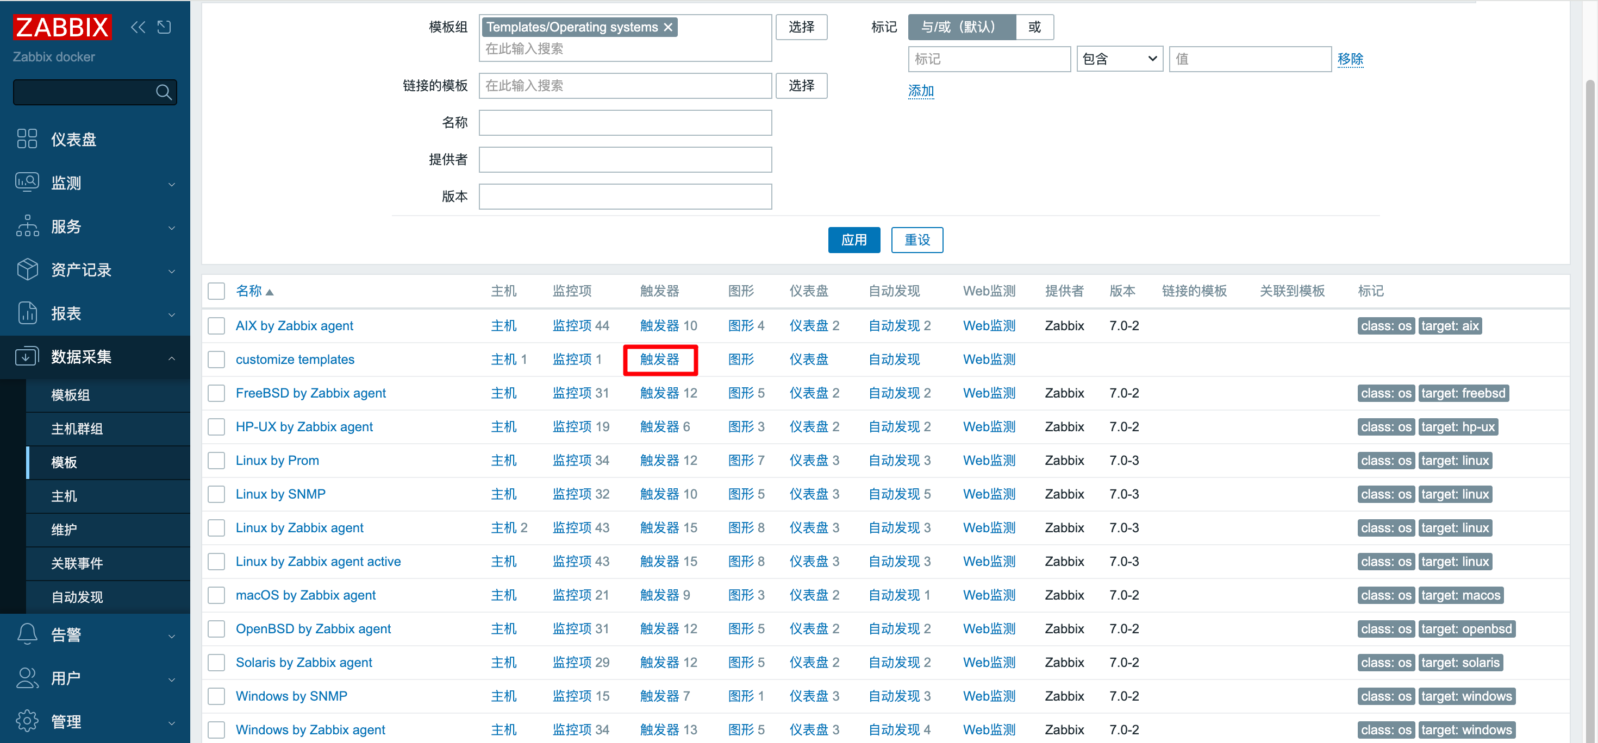Expand the 用户 menu chevron

(172, 679)
